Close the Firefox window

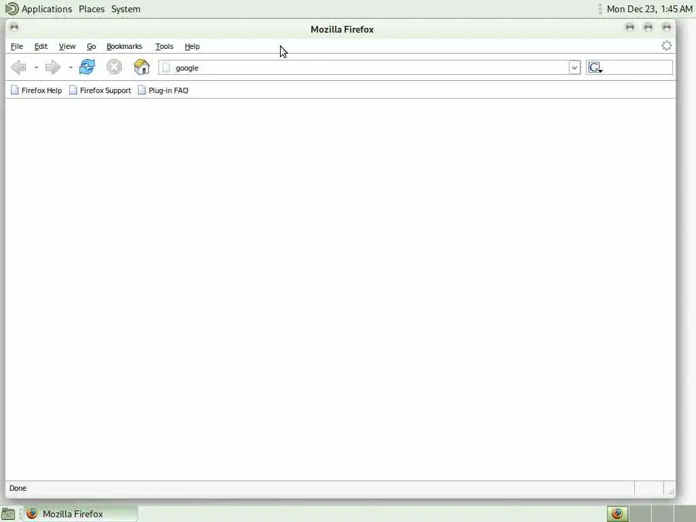(666, 27)
